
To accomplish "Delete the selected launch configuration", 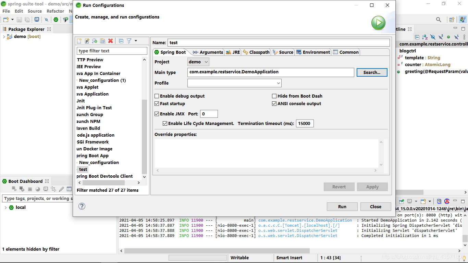I will coord(110,41).
